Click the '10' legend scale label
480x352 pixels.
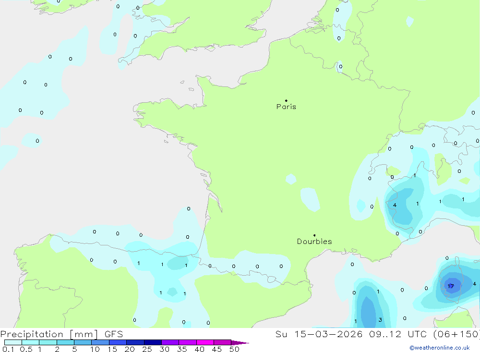point(95,349)
